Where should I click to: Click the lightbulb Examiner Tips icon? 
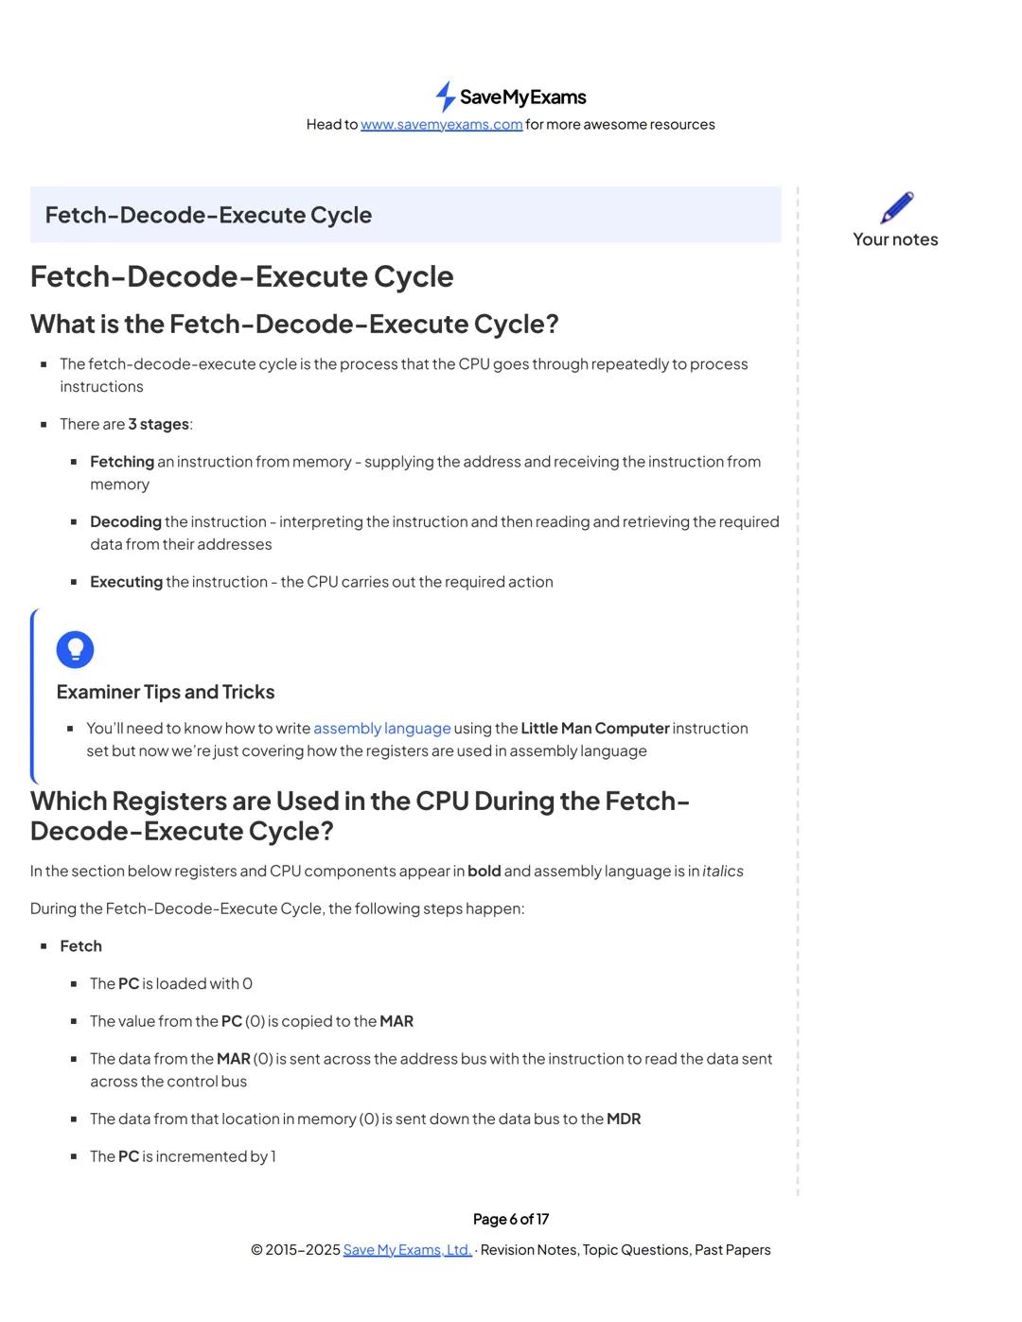75,650
